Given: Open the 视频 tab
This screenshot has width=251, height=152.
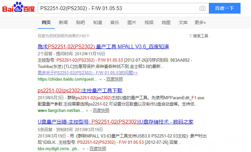Looking at the screenshot, I should [149, 22].
